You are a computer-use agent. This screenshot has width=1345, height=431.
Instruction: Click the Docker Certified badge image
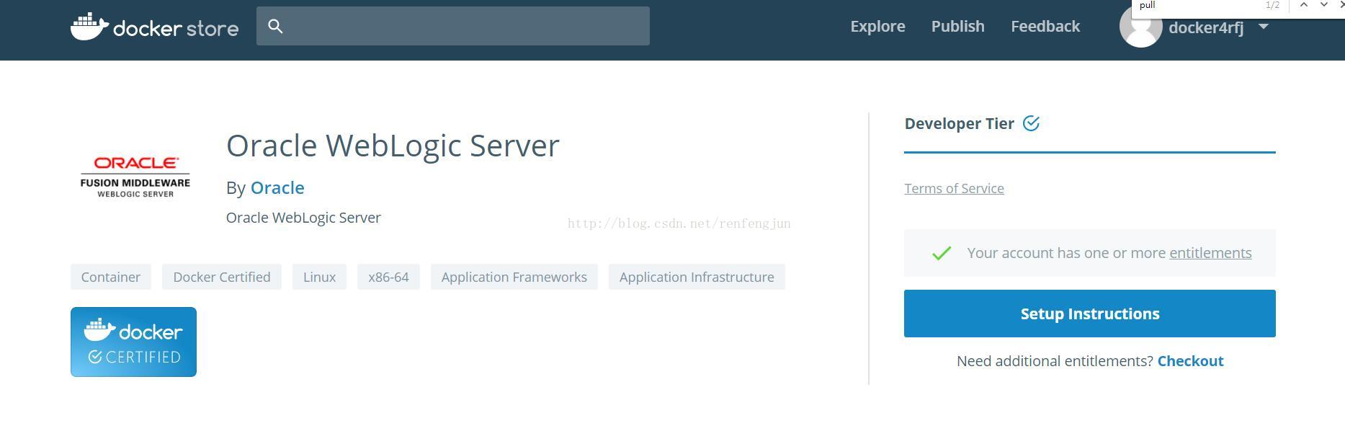[133, 342]
